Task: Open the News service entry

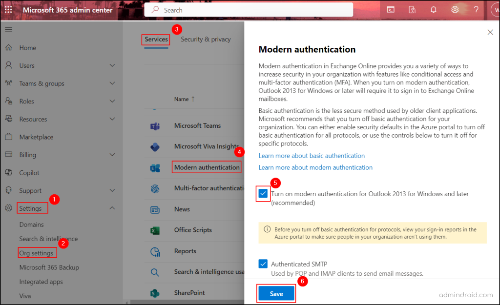Action: [182, 209]
